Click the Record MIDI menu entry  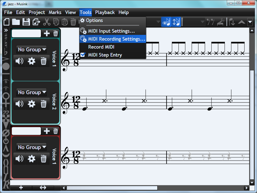pyautogui.click(x=101, y=47)
